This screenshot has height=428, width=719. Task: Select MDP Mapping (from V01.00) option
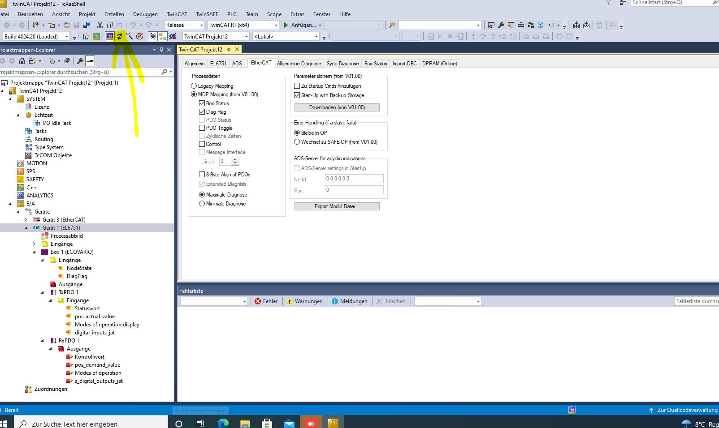[194, 94]
